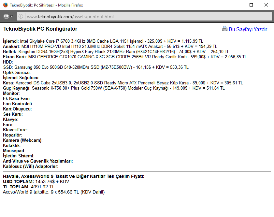
Task: Click the 'Ses Kartı' label
Action: click(x=13, y=114)
